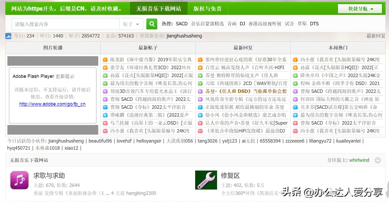
Task: Click the blue bar chart statistics icon
Action: click(8, 36)
